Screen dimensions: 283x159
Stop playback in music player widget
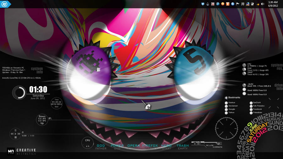[15, 137]
